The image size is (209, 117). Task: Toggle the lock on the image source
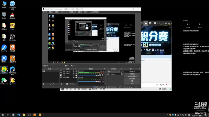76,75
